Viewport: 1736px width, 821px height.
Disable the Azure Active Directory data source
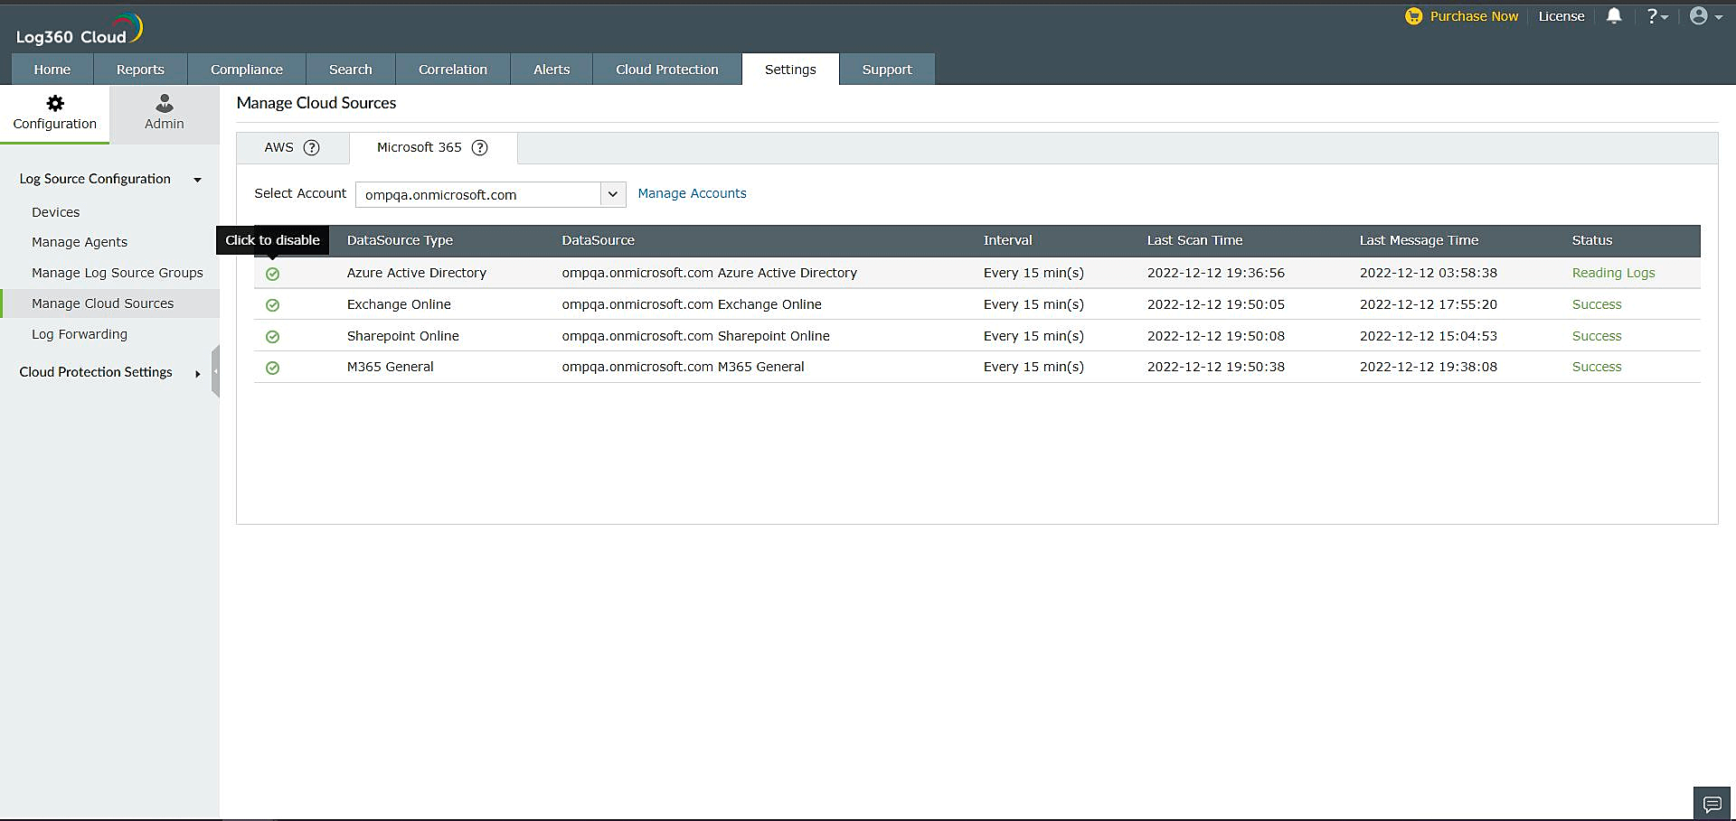[x=272, y=274]
